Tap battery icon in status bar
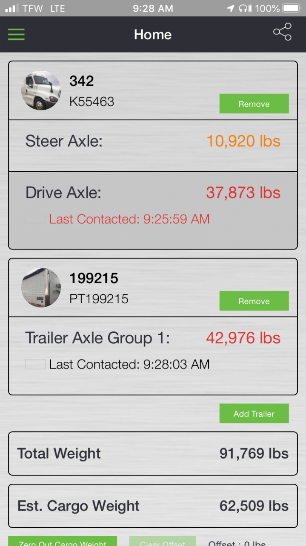 (x=292, y=8)
